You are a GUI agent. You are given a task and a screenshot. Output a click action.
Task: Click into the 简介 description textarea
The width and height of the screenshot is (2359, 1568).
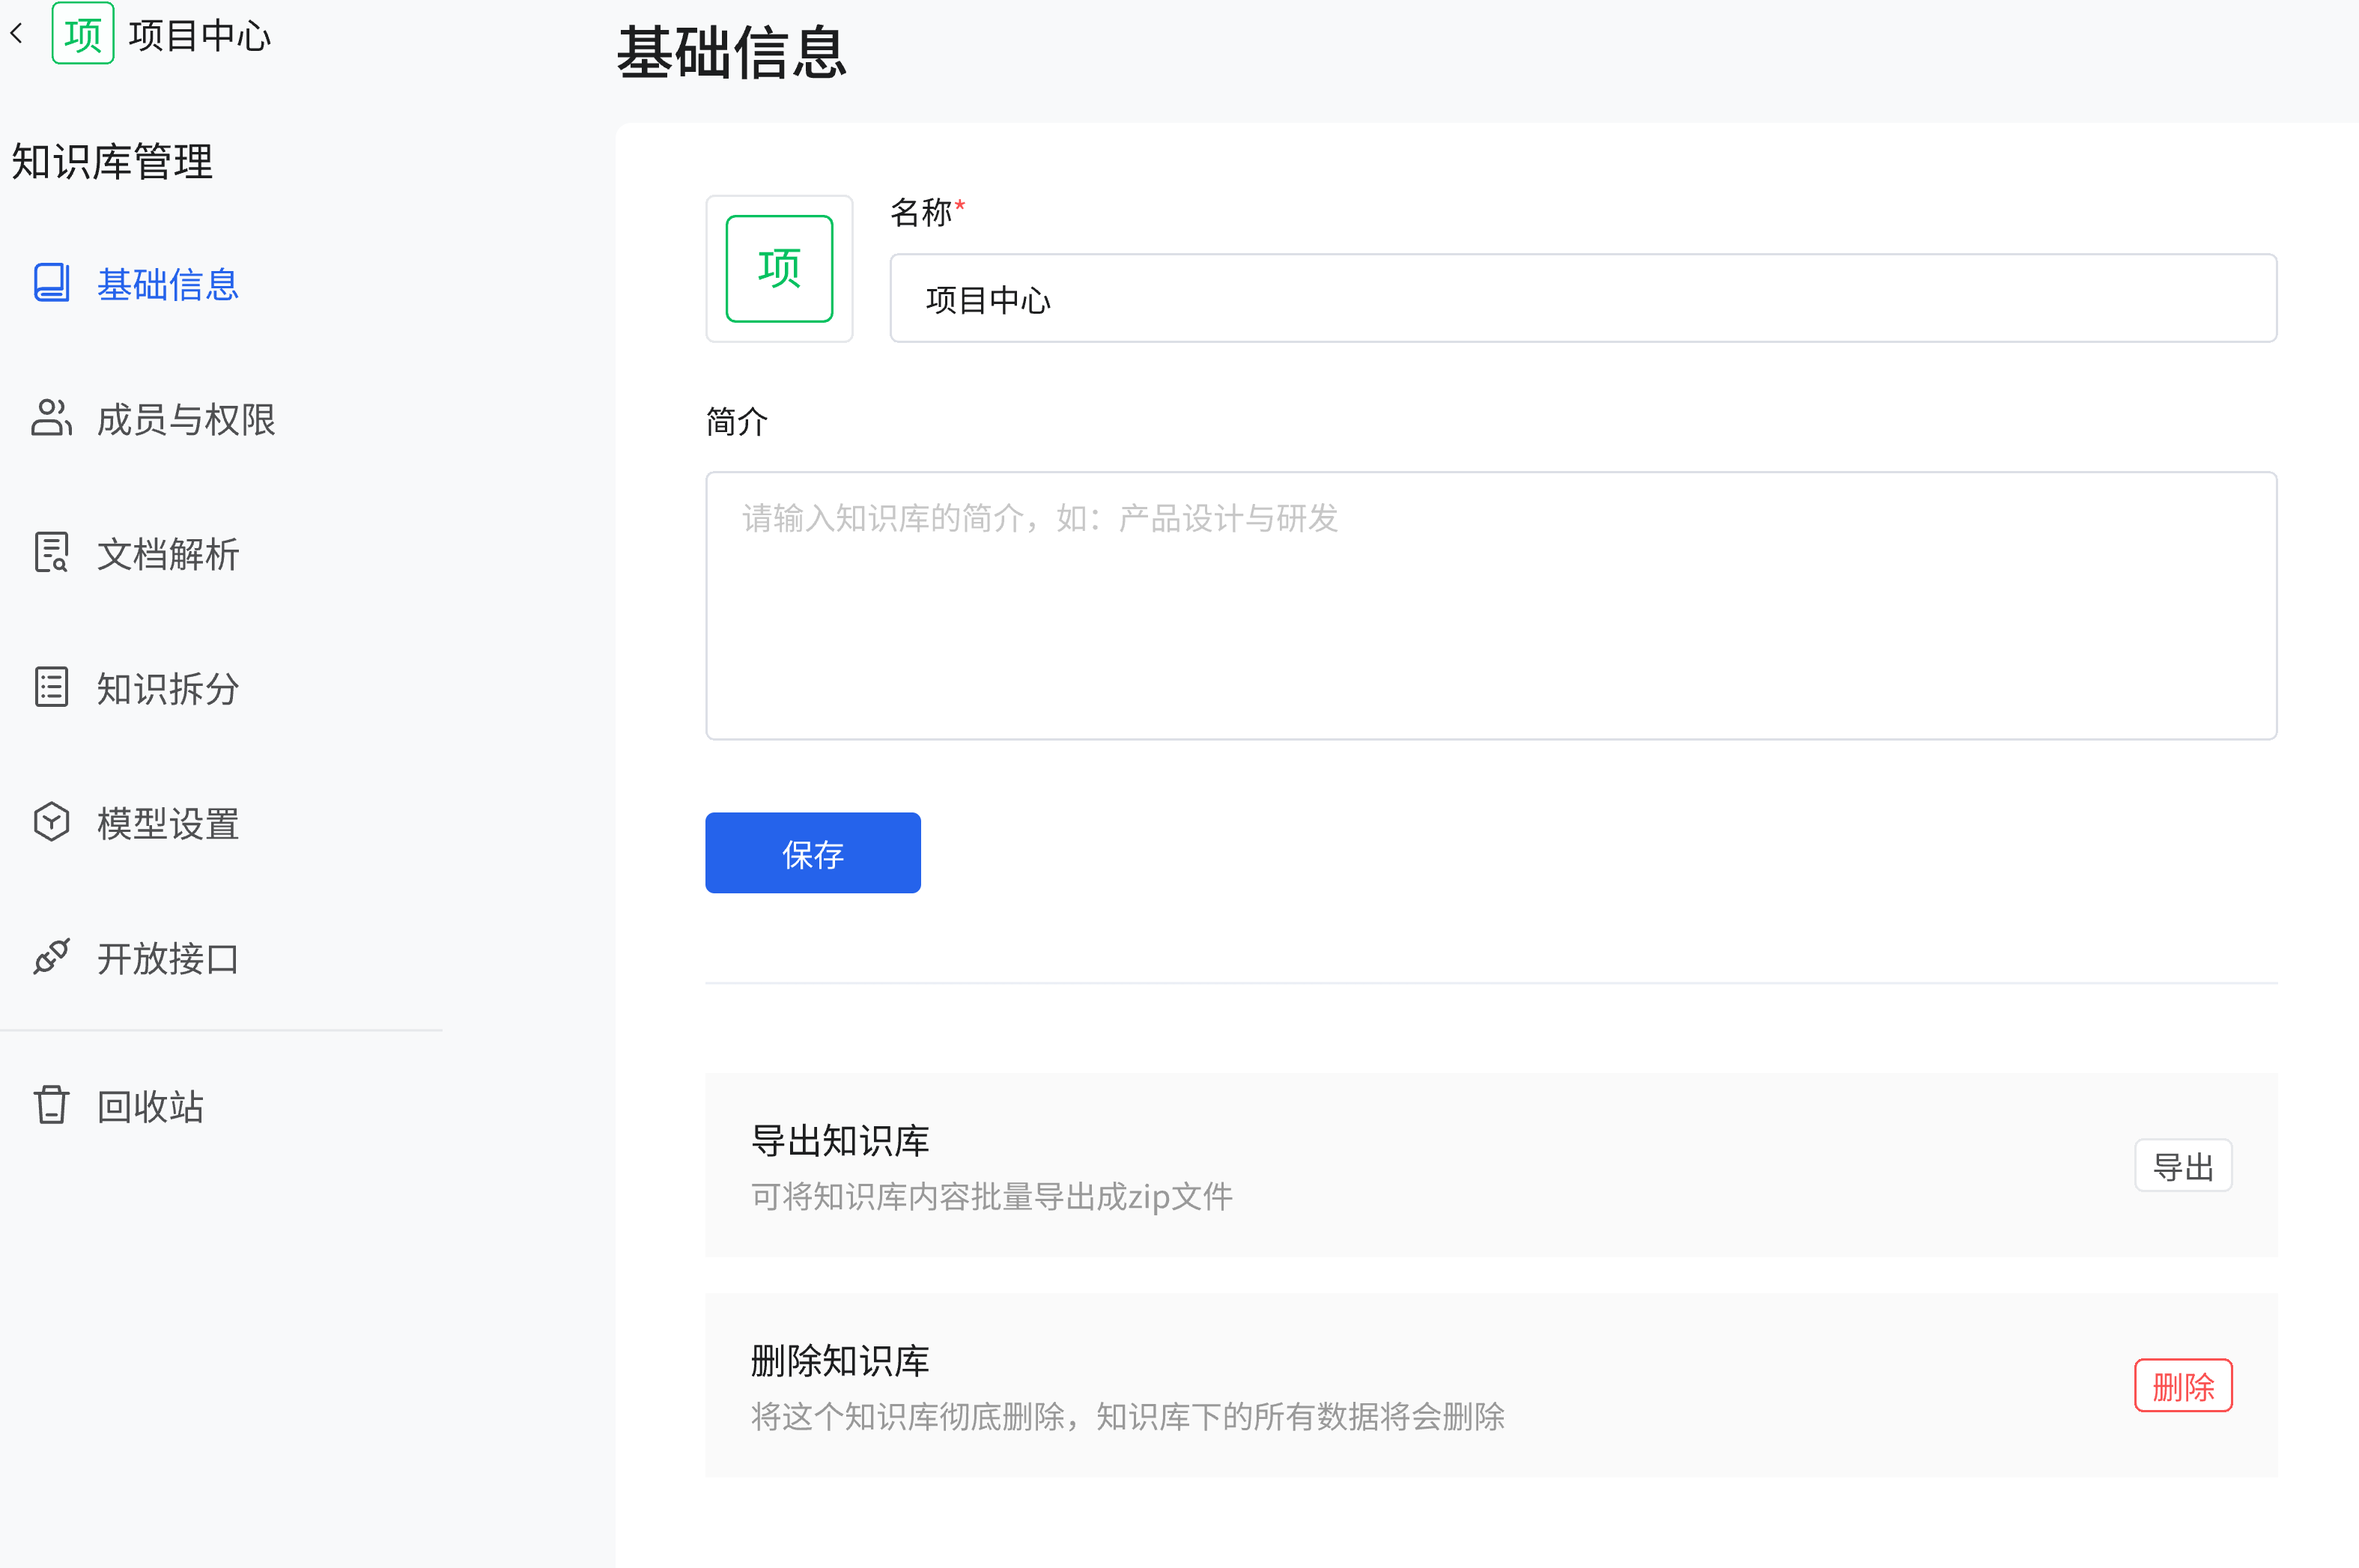coord(1490,606)
